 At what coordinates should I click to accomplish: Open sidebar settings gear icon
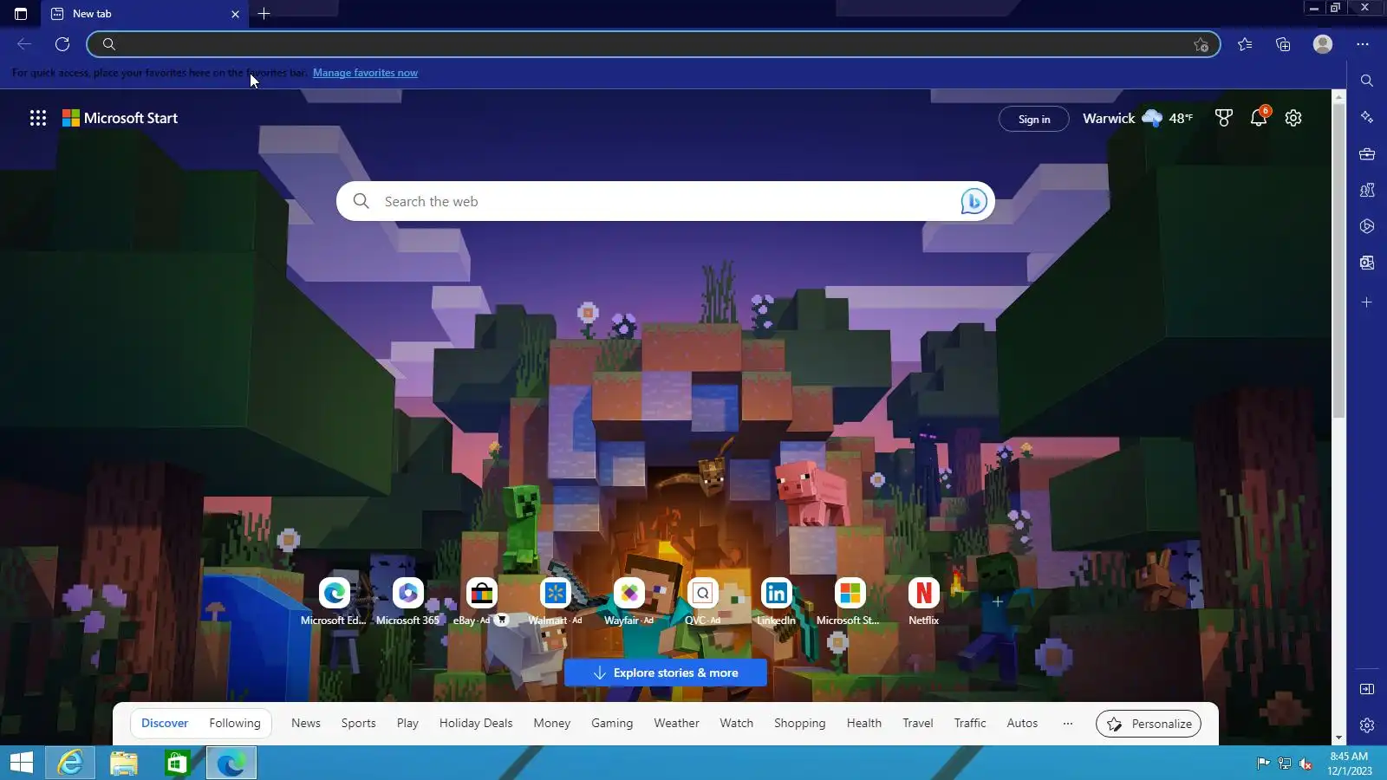[x=1367, y=725]
